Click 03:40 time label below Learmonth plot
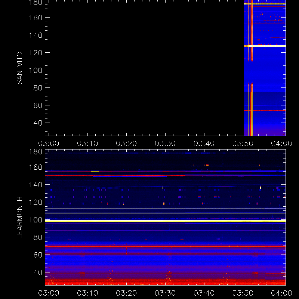The image size is (299, 299). point(204,293)
